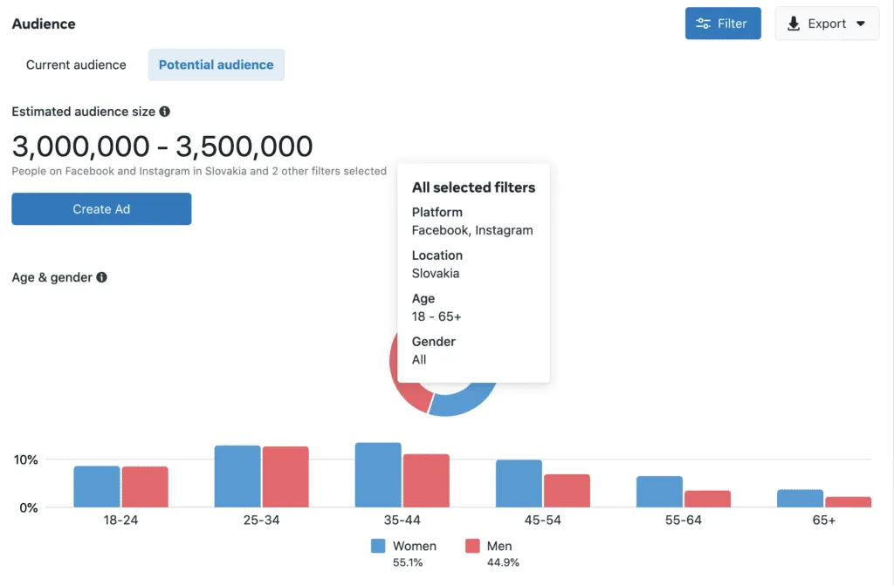The width and height of the screenshot is (894, 585).
Task: Click the Men bar for ages 65+
Action: pyautogui.click(x=848, y=502)
